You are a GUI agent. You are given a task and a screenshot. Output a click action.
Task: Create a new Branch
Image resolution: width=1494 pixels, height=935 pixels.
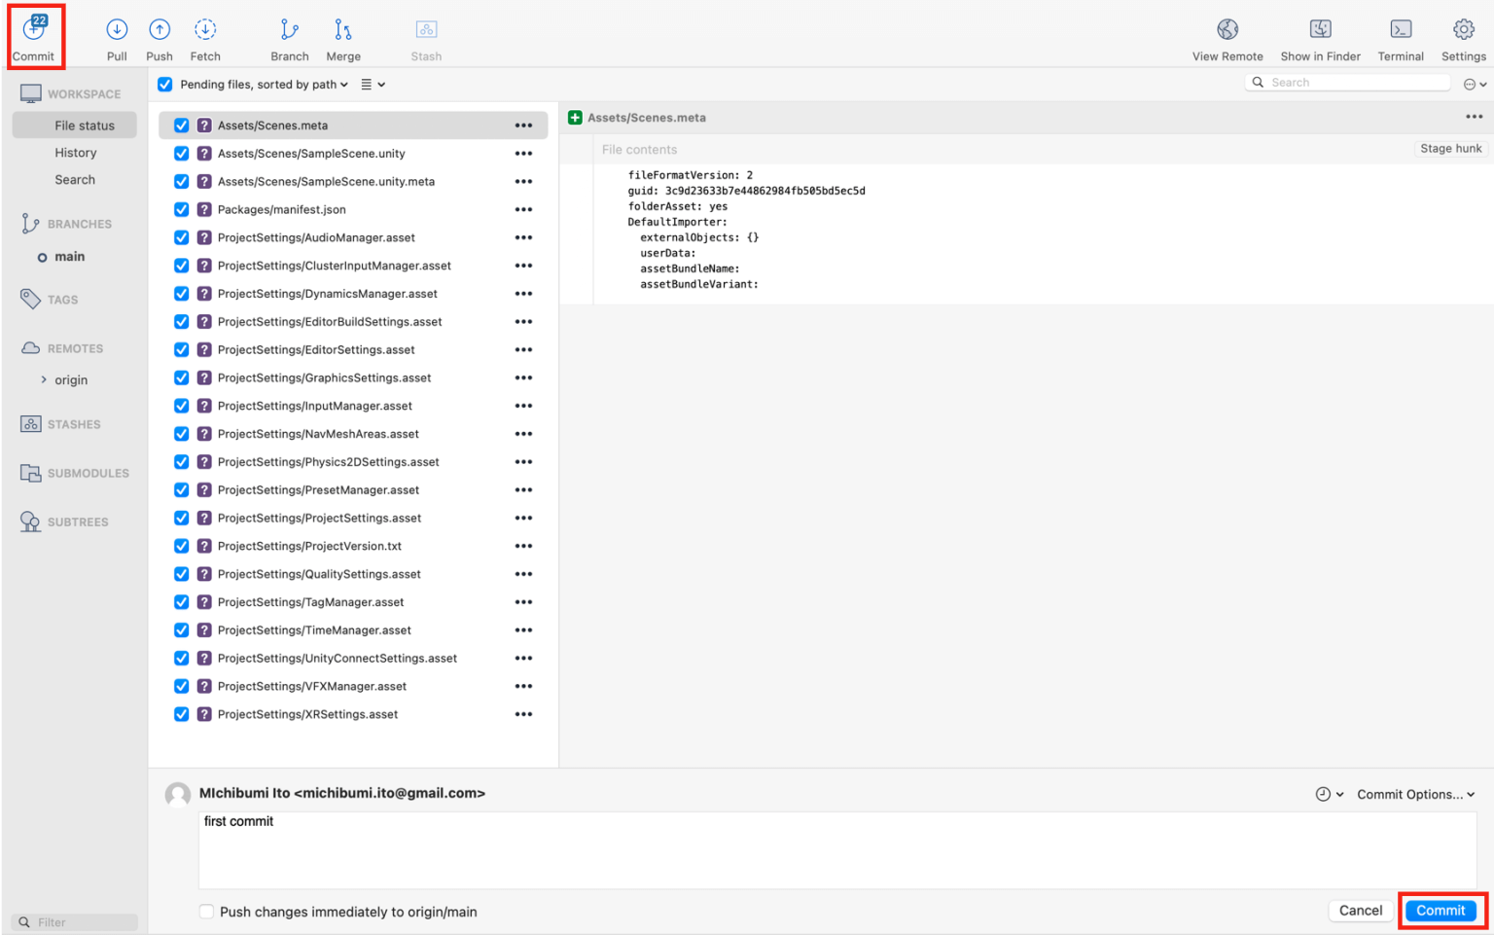(x=288, y=36)
